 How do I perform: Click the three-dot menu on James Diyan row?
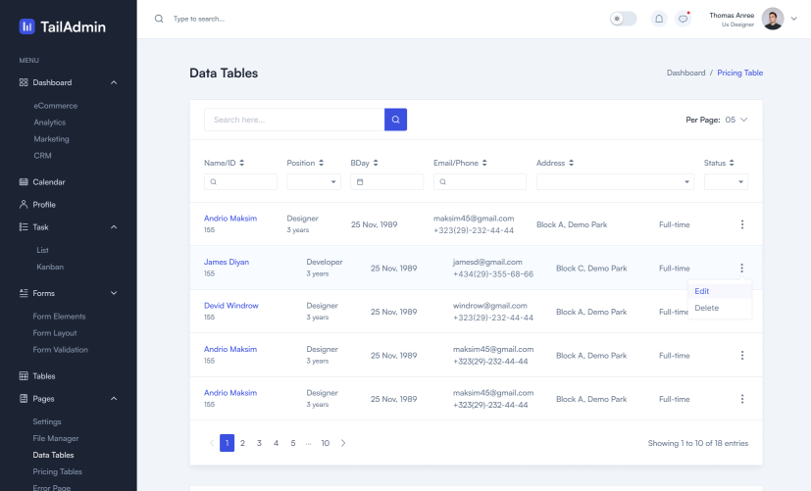pyautogui.click(x=741, y=268)
